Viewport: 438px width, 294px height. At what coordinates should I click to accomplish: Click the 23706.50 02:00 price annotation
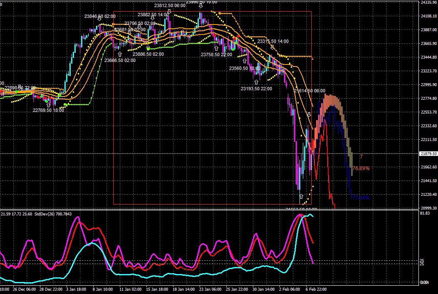(140, 23)
